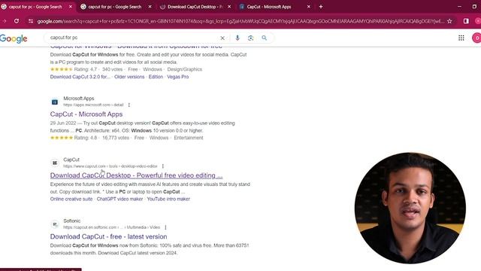This screenshot has width=481, height=271.
Task: Open the Vegas Pro sitelink
Action: (178, 77)
